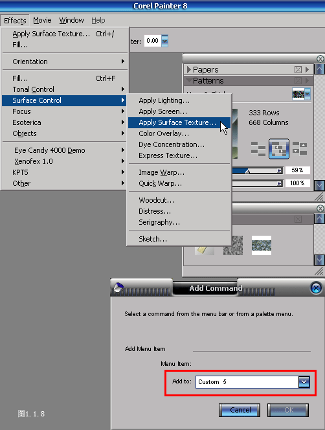
Task: Click the gray noise texture thumbnail
Action: [233, 245]
